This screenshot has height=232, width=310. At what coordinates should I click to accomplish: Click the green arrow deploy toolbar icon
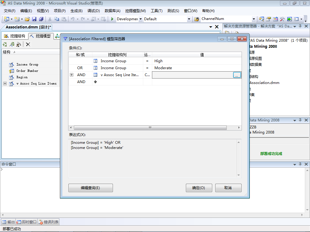(x=289, y=19)
